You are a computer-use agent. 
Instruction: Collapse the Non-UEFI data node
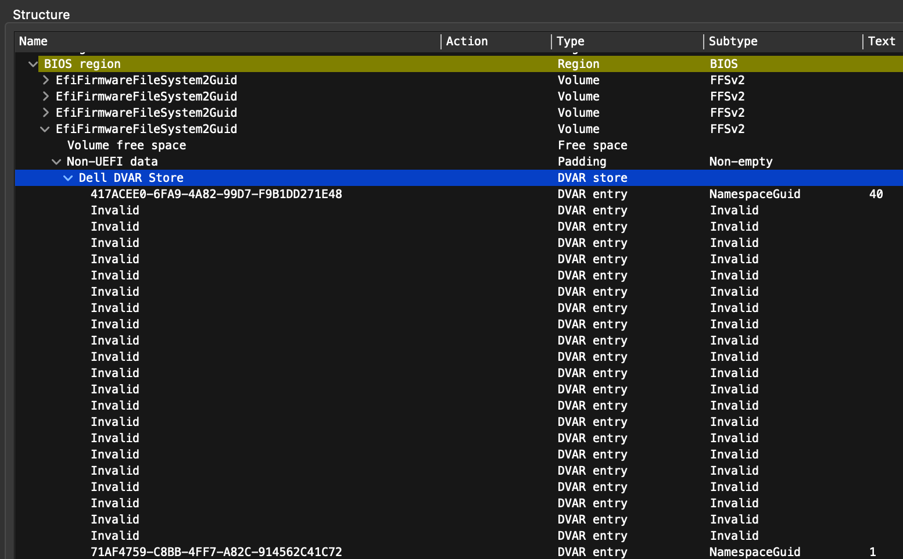tap(56, 162)
